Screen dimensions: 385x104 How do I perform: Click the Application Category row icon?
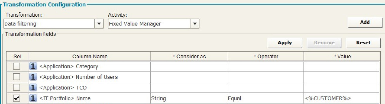(x=33, y=66)
